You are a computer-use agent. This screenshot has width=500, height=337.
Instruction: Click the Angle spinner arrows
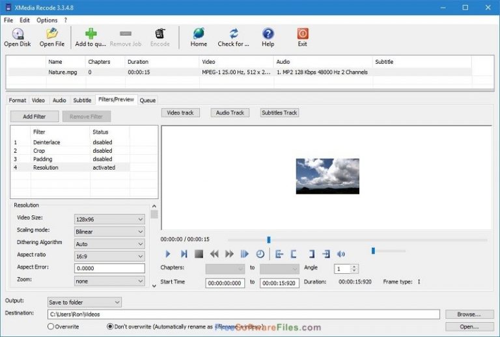[354, 269]
